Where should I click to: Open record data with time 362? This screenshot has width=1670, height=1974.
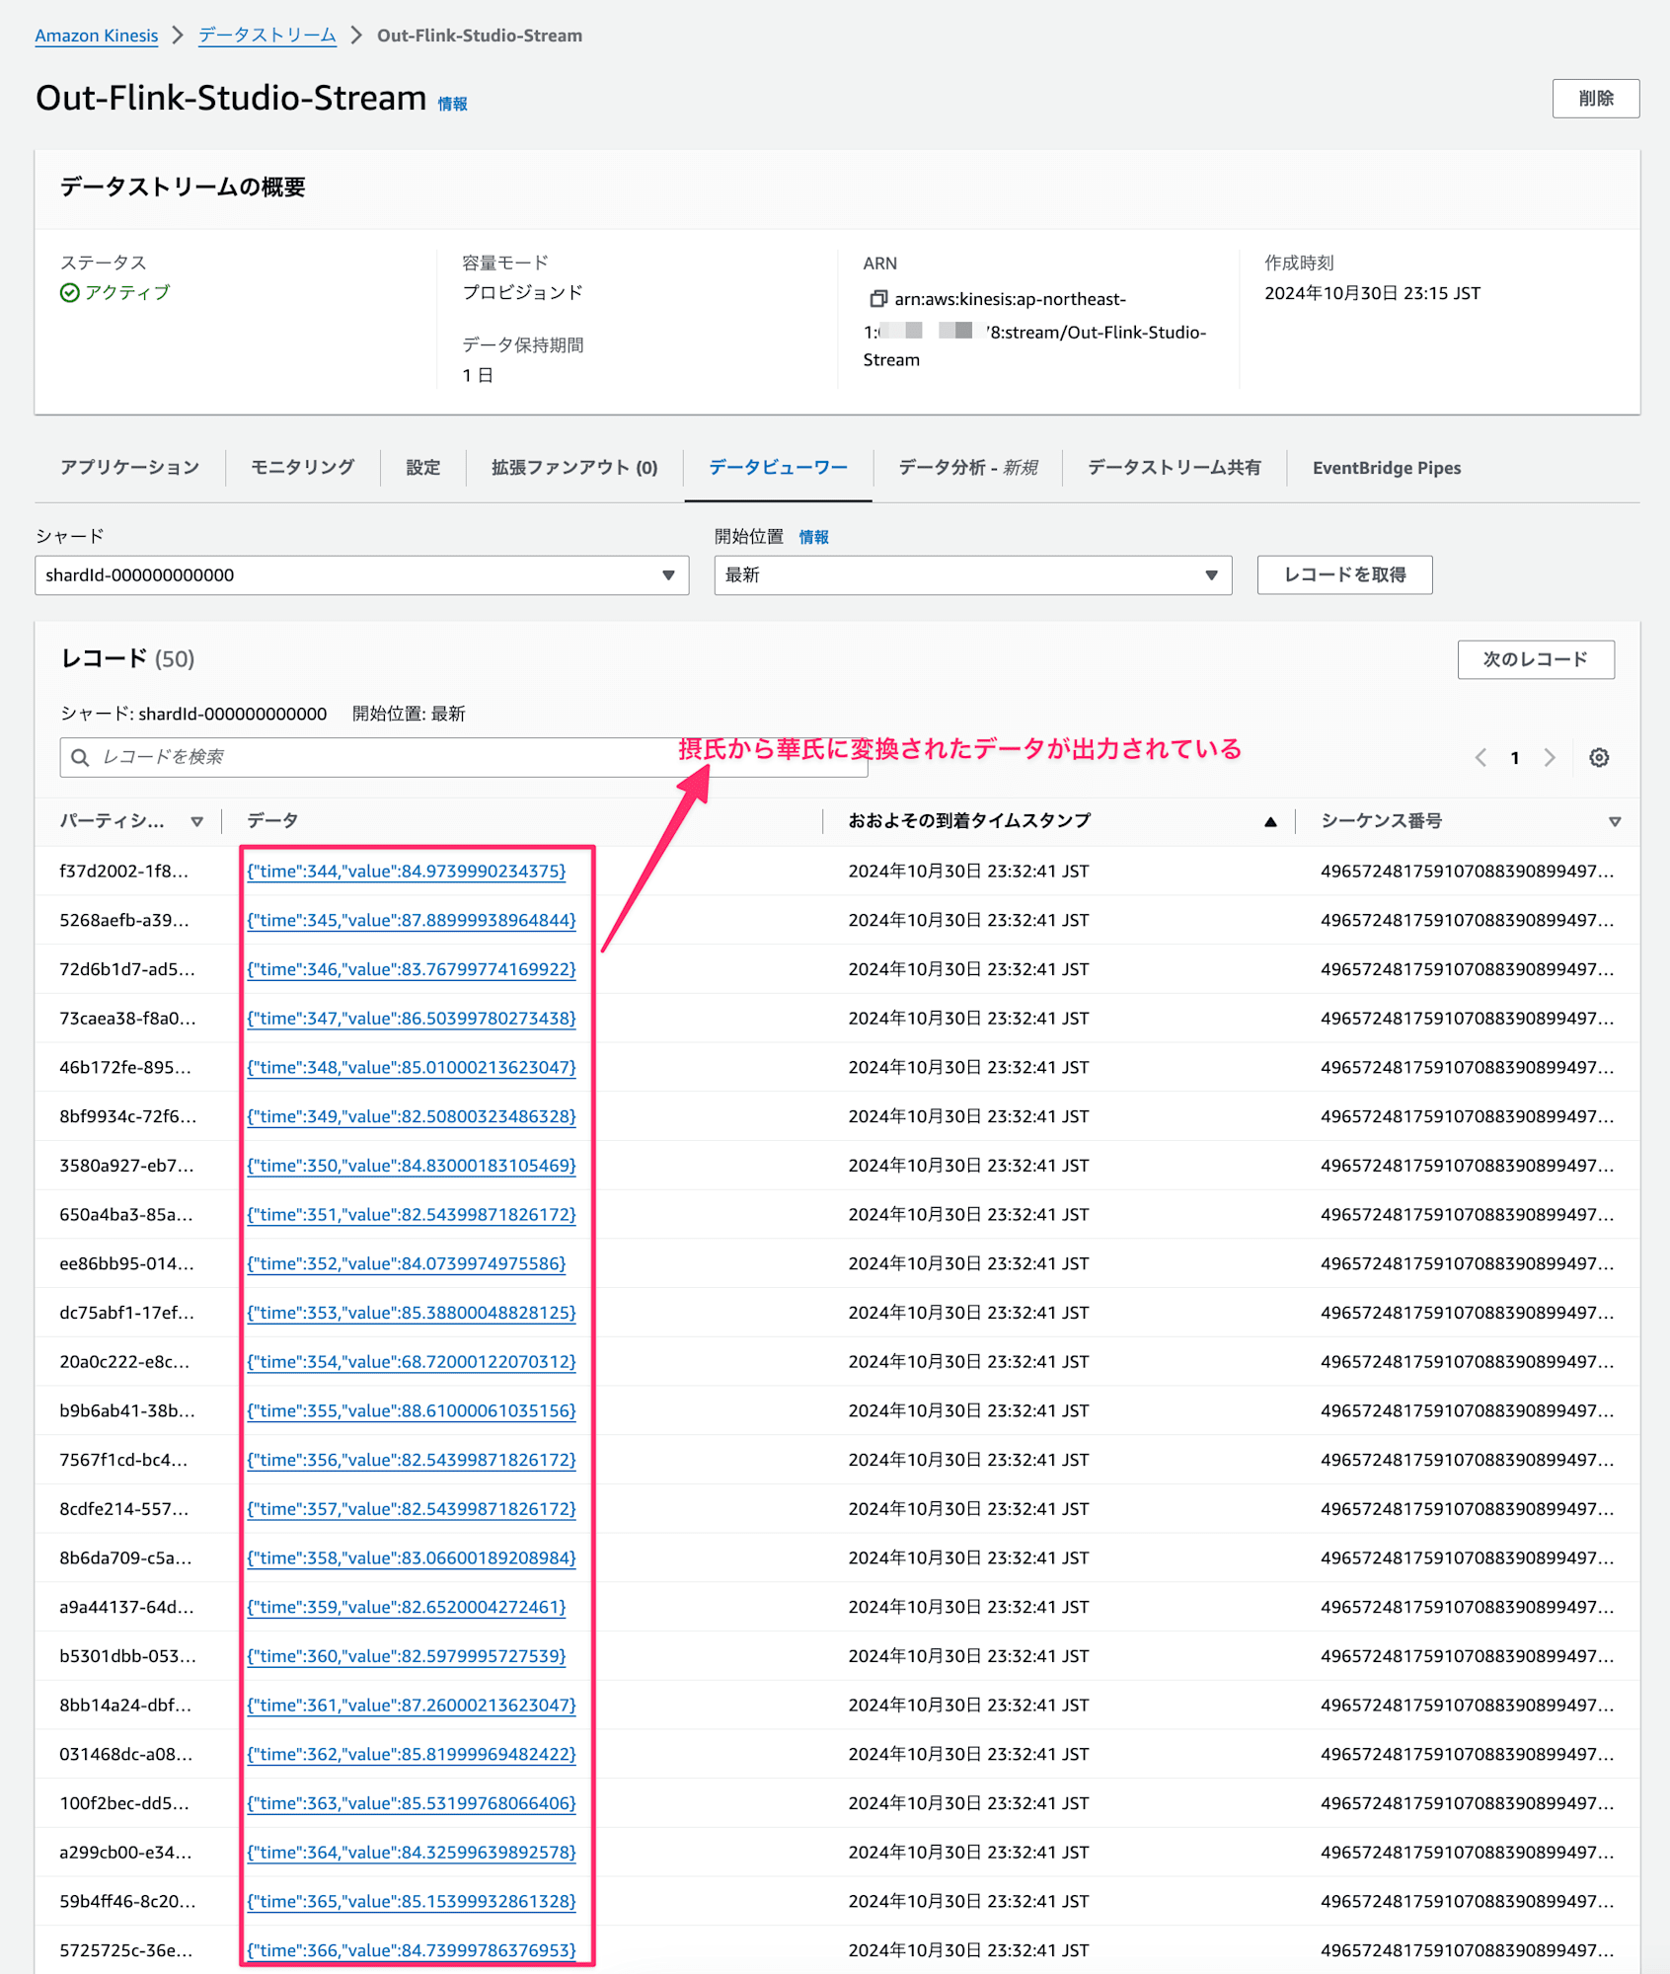[411, 1754]
